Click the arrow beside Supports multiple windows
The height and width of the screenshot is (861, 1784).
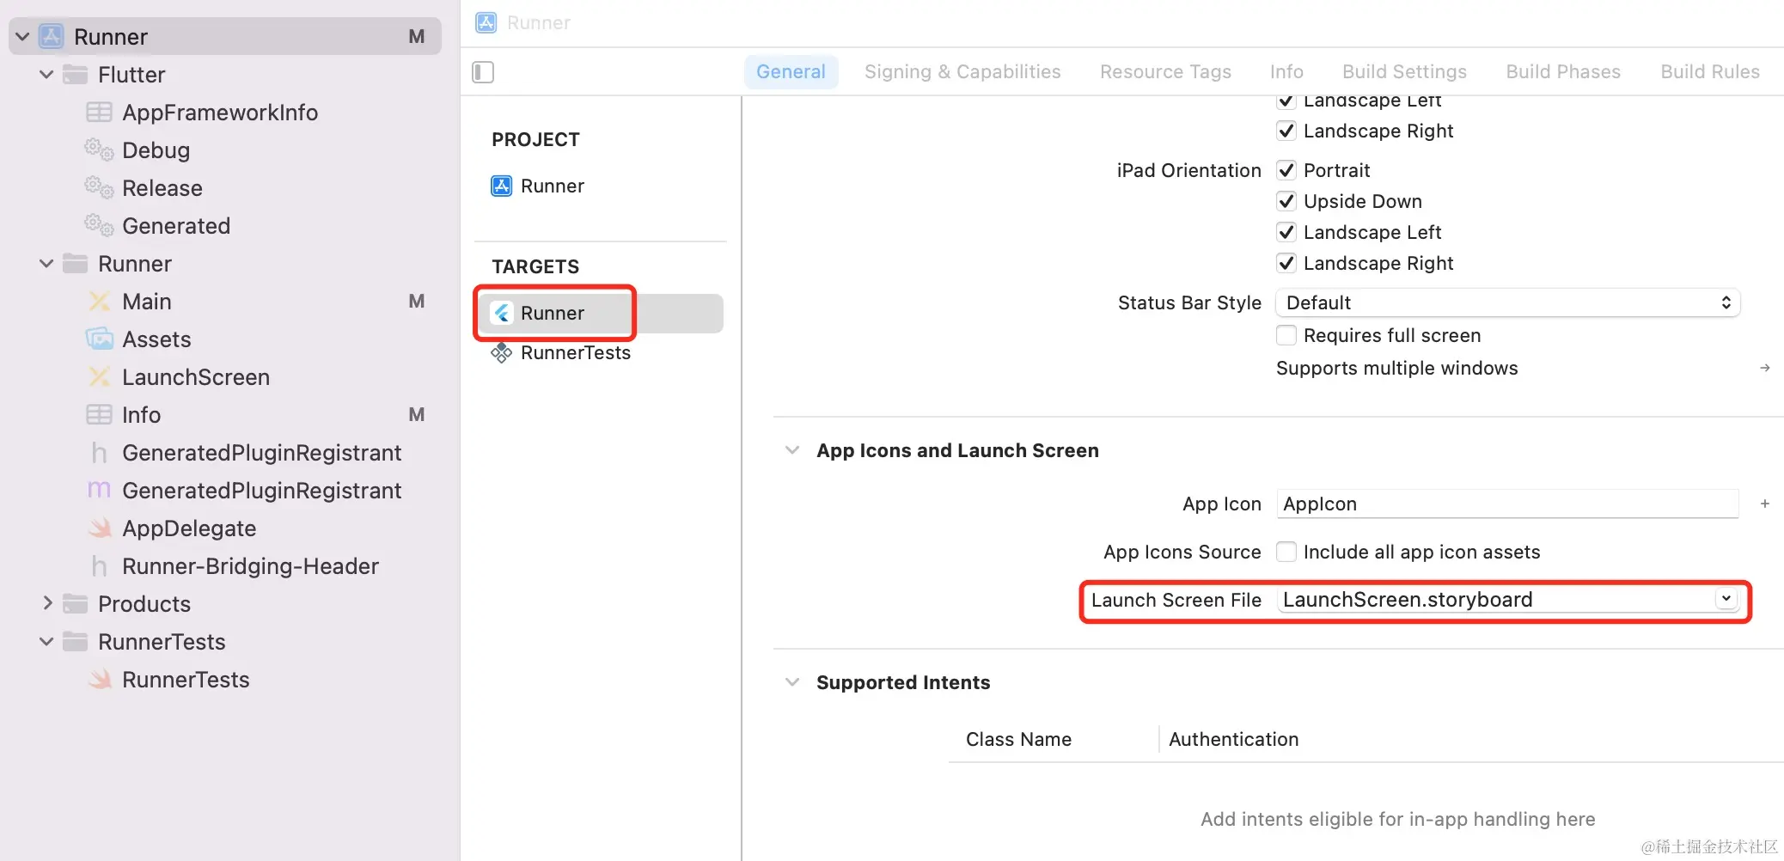[1764, 368]
